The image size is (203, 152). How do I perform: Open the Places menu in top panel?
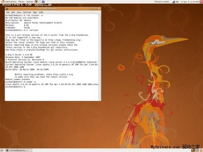coord(21,1)
